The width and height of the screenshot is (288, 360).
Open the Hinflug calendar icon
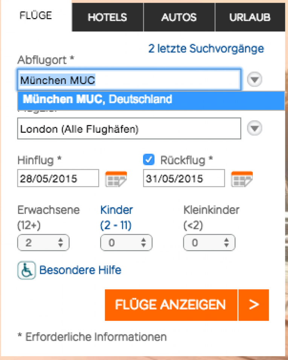point(116,178)
